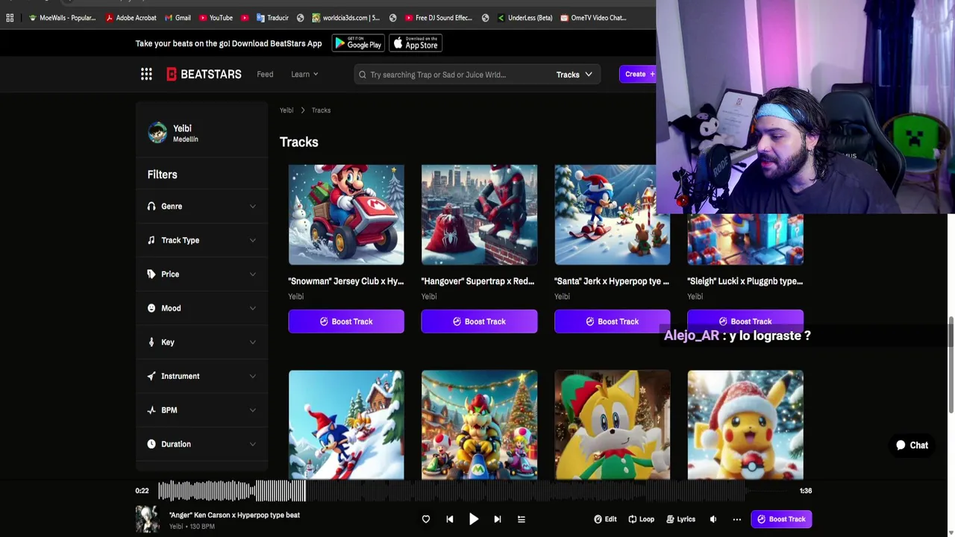Open the Bowser Christmas tree cover thumbnail
Image resolution: width=955 pixels, height=537 pixels.
[x=479, y=425]
